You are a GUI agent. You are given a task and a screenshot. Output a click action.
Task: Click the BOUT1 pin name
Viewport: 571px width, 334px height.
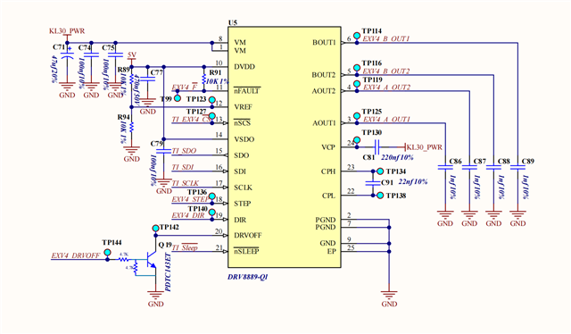[x=324, y=43]
